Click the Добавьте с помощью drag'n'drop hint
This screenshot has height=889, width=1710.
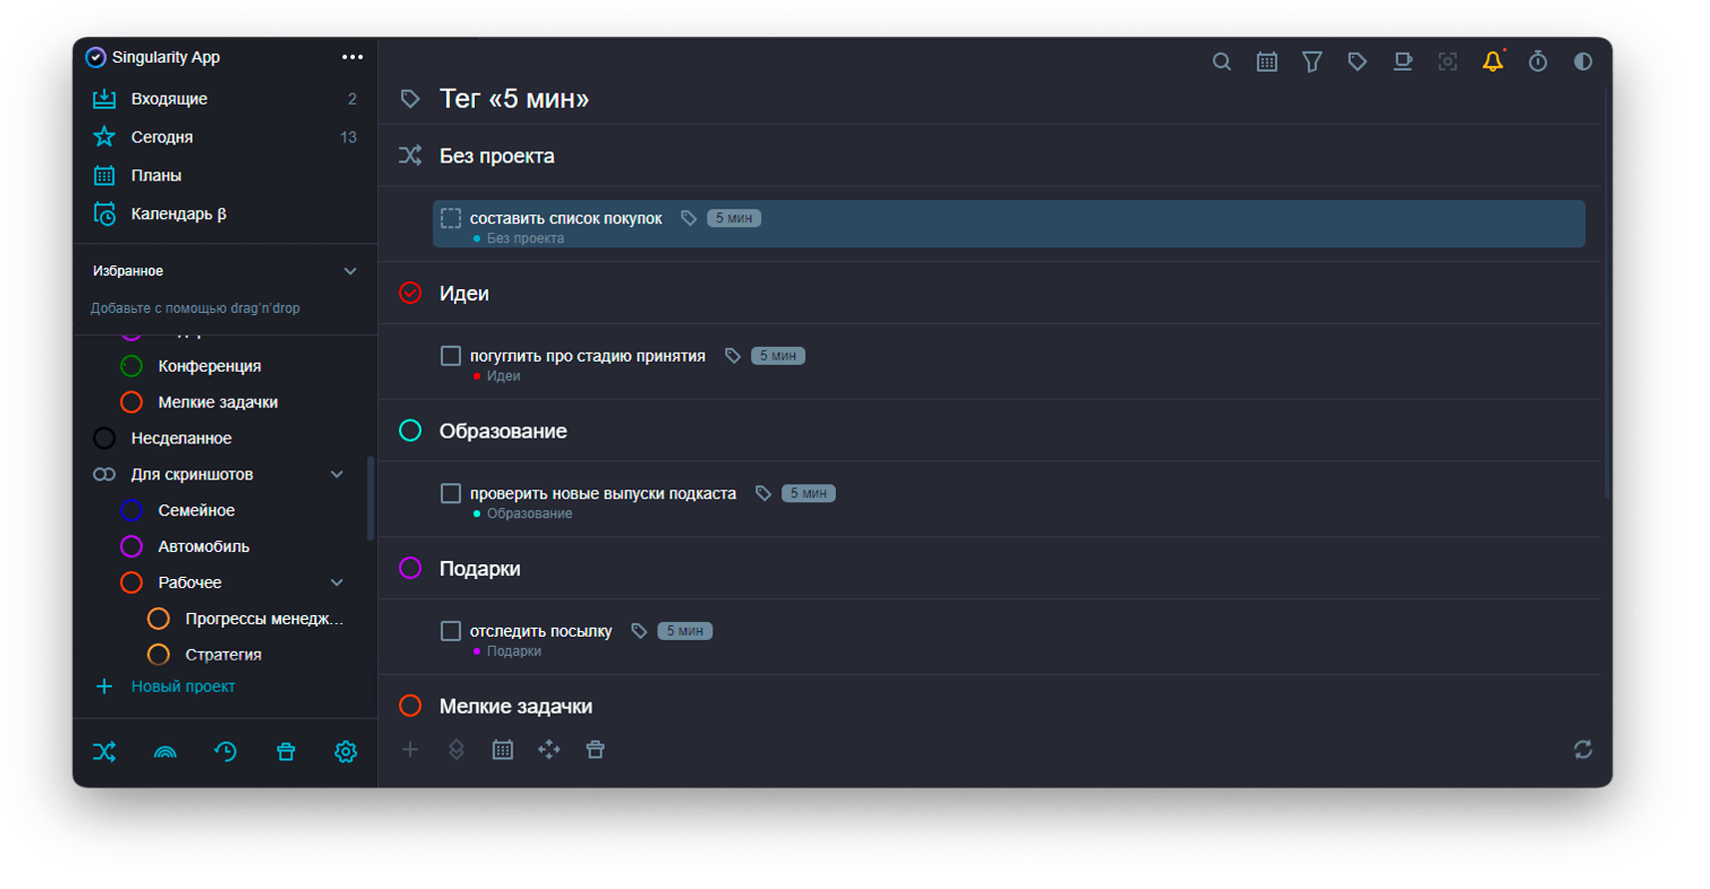196,308
